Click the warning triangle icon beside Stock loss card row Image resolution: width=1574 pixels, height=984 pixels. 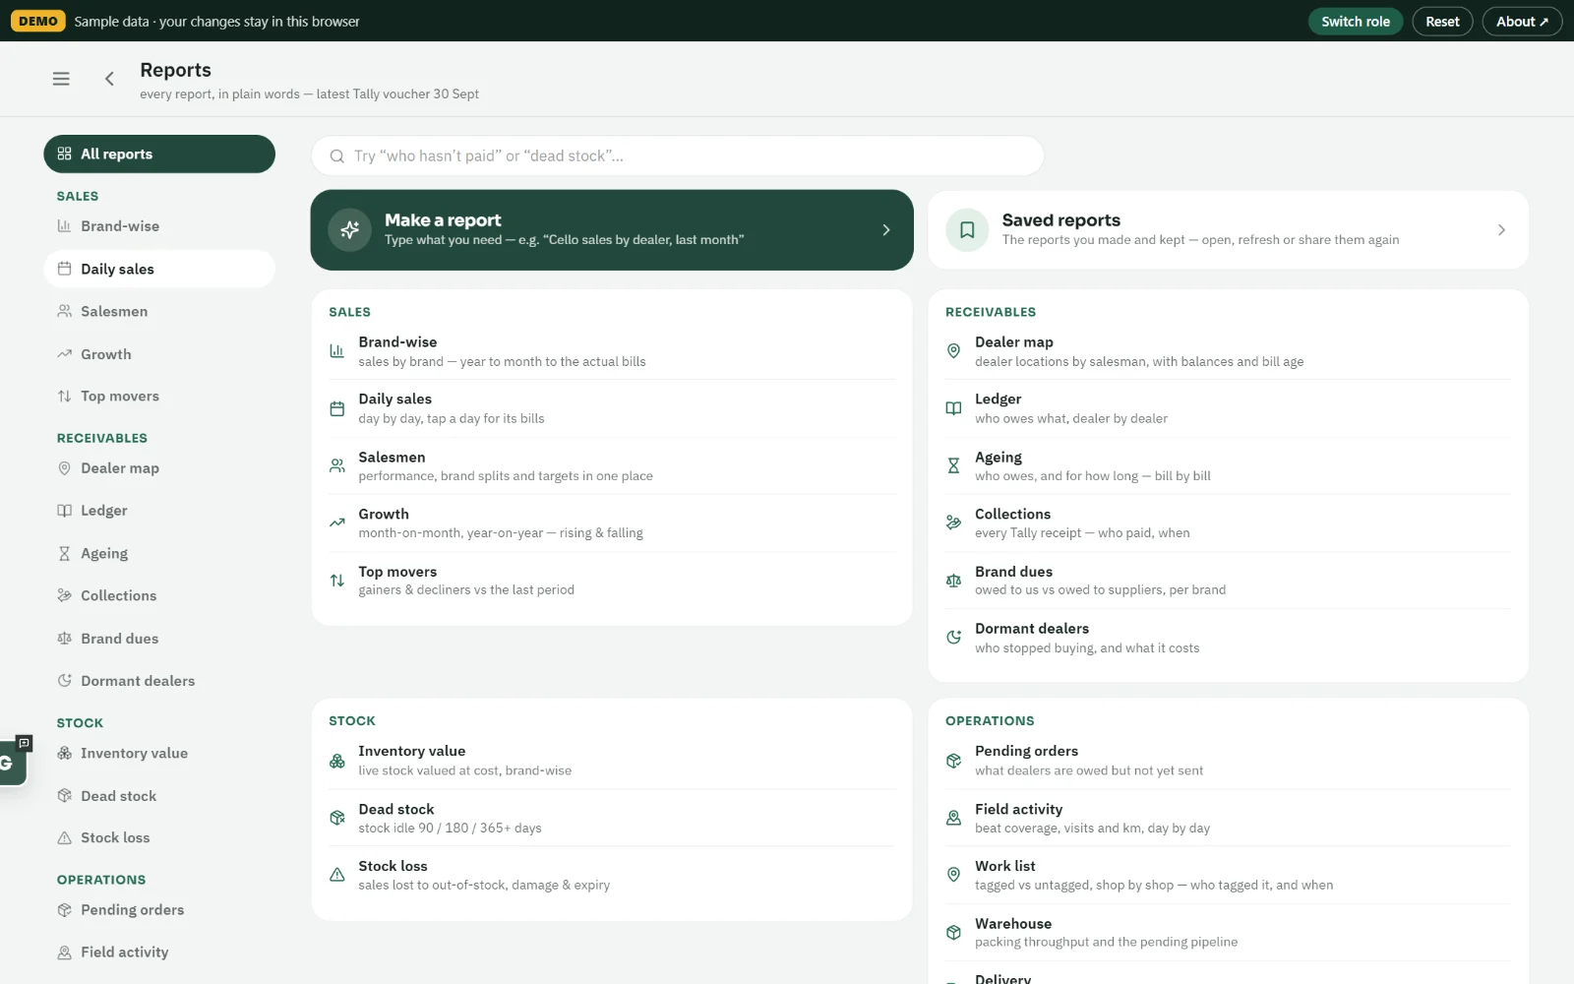click(x=337, y=875)
